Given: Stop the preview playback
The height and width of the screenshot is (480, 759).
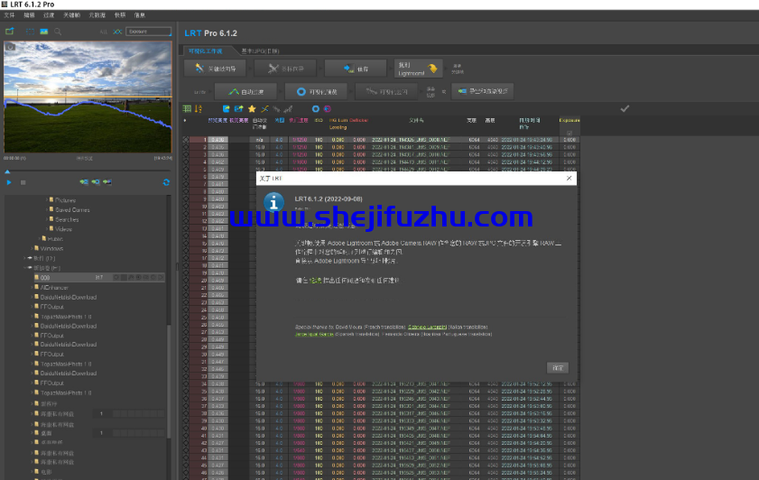Looking at the screenshot, I should (23, 182).
